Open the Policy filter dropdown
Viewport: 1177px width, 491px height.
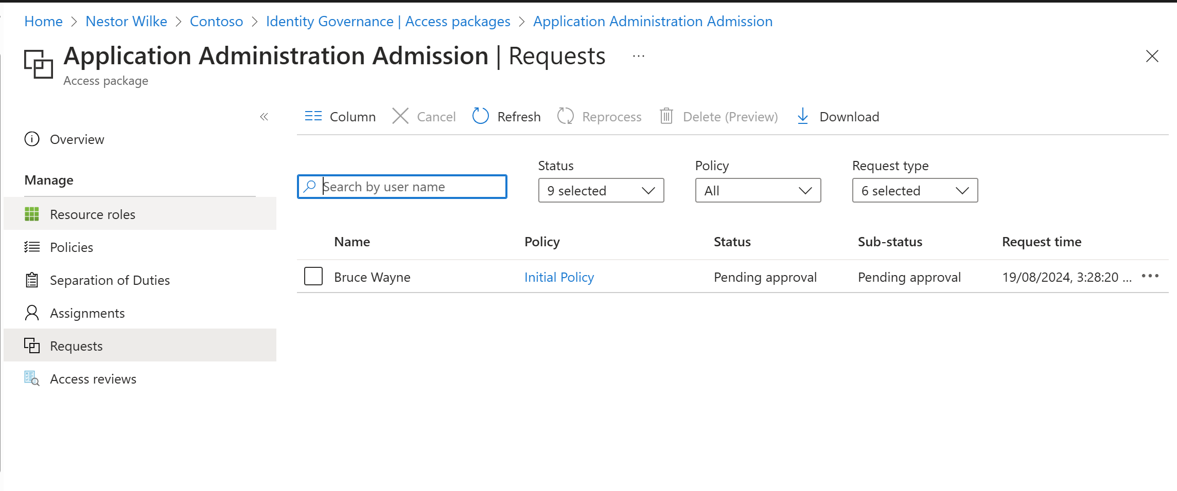[758, 191]
